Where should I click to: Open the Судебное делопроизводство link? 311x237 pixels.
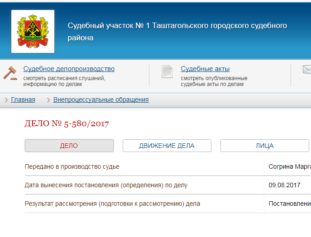[69, 69]
